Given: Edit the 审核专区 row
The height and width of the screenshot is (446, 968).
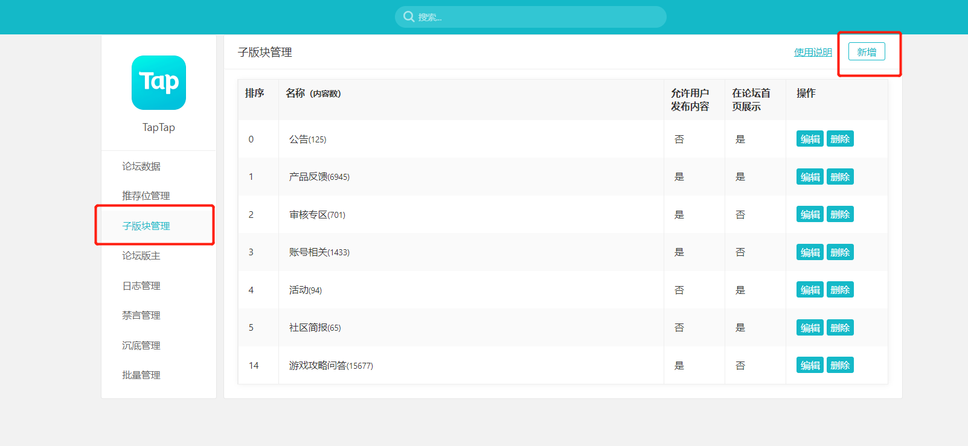Looking at the screenshot, I should (x=810, y=214).
